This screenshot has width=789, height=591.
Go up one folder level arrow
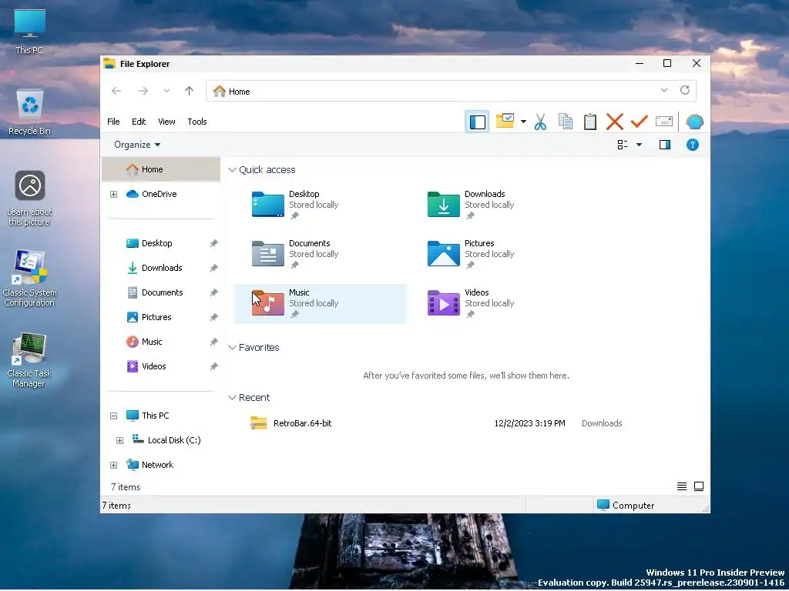coord(190,91)
